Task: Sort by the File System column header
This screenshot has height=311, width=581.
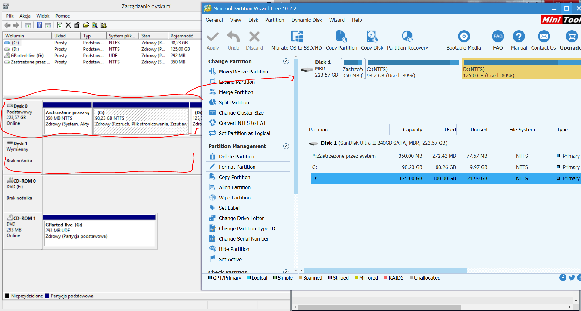Action: coord(522,130)
